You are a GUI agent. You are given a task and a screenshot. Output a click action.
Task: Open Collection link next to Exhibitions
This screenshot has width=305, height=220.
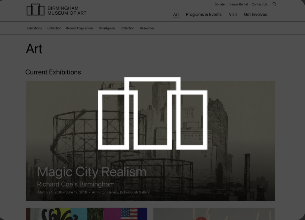pos(54,28)
